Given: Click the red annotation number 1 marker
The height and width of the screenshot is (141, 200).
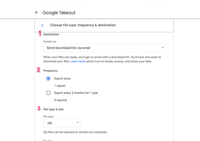Looking at the screenshot, I should coord(40,33).
